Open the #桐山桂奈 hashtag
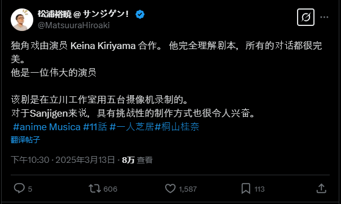Image resolution: width=341 pixels, height=204 pixels. (177, 127)
